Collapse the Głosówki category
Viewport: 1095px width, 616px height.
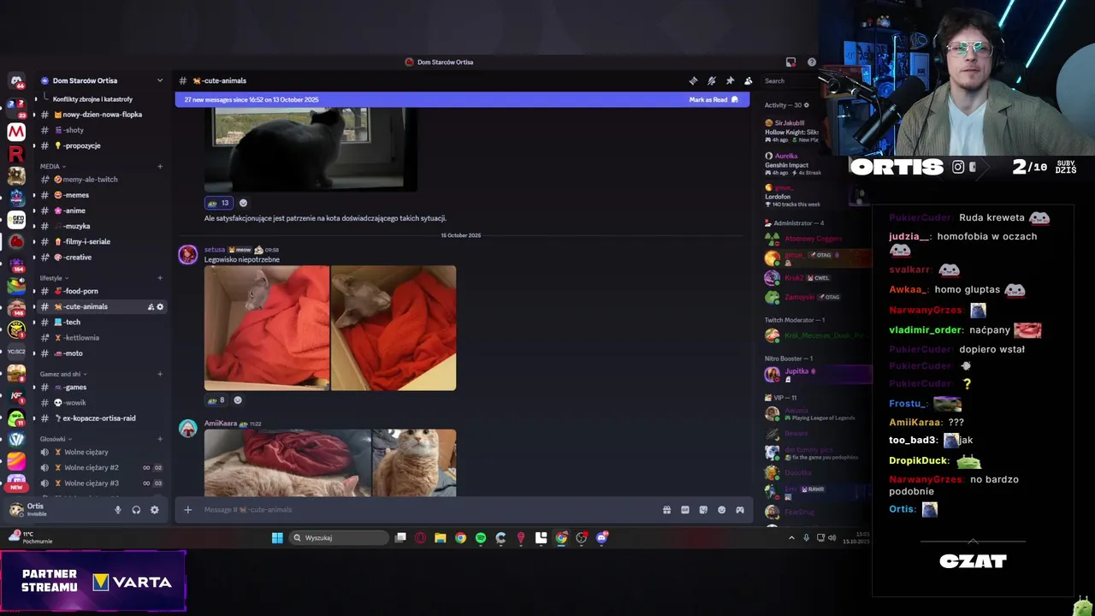point(56,439)
